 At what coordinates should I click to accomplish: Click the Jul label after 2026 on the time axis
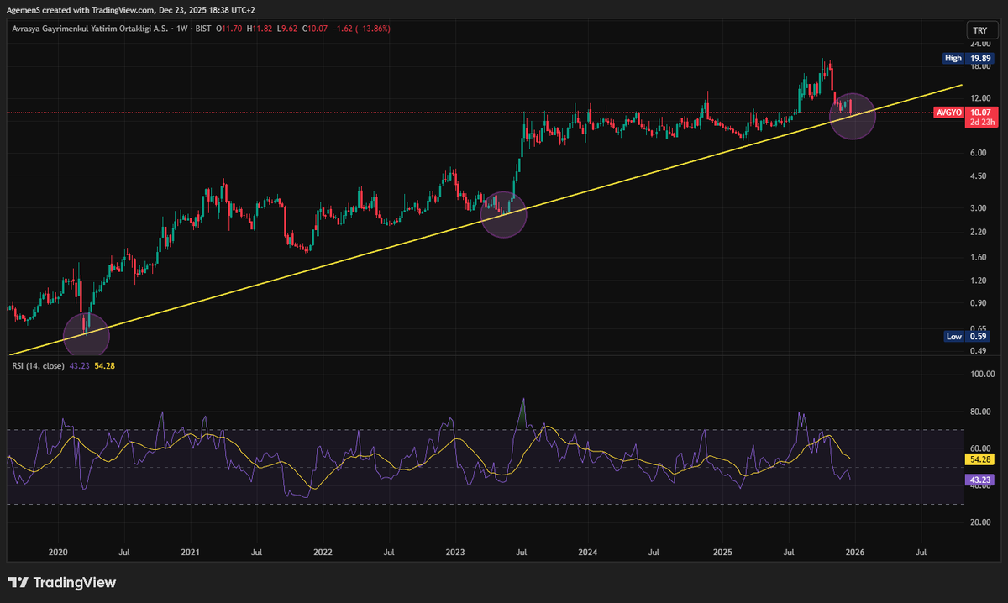[921, 553]
